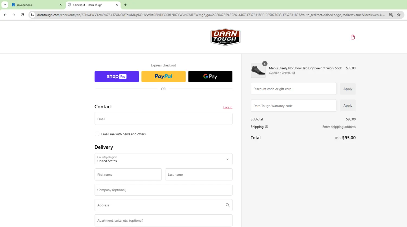Bookmark this page with star icon
The image size is (407, 227).
pos(399,15)
